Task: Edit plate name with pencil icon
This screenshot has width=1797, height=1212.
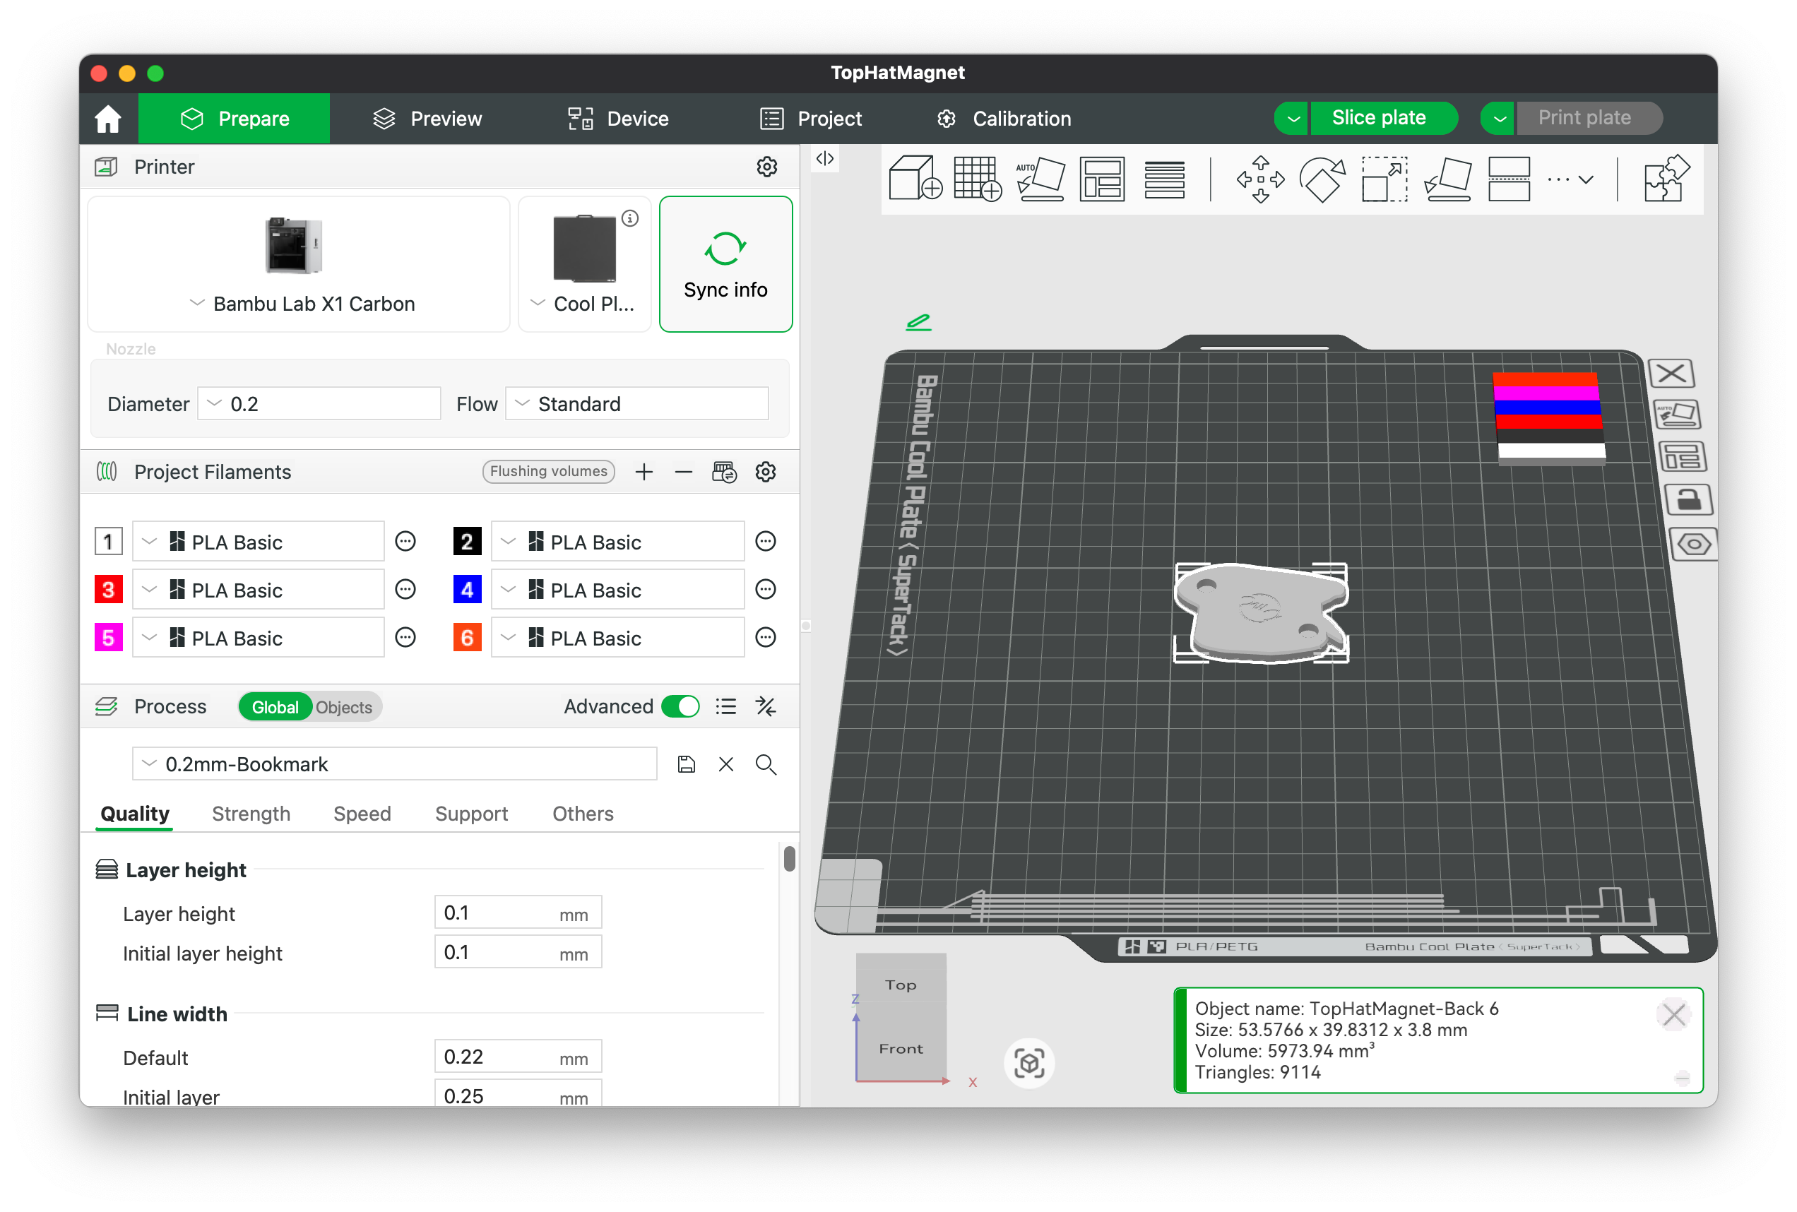Action: pos(918,321)
